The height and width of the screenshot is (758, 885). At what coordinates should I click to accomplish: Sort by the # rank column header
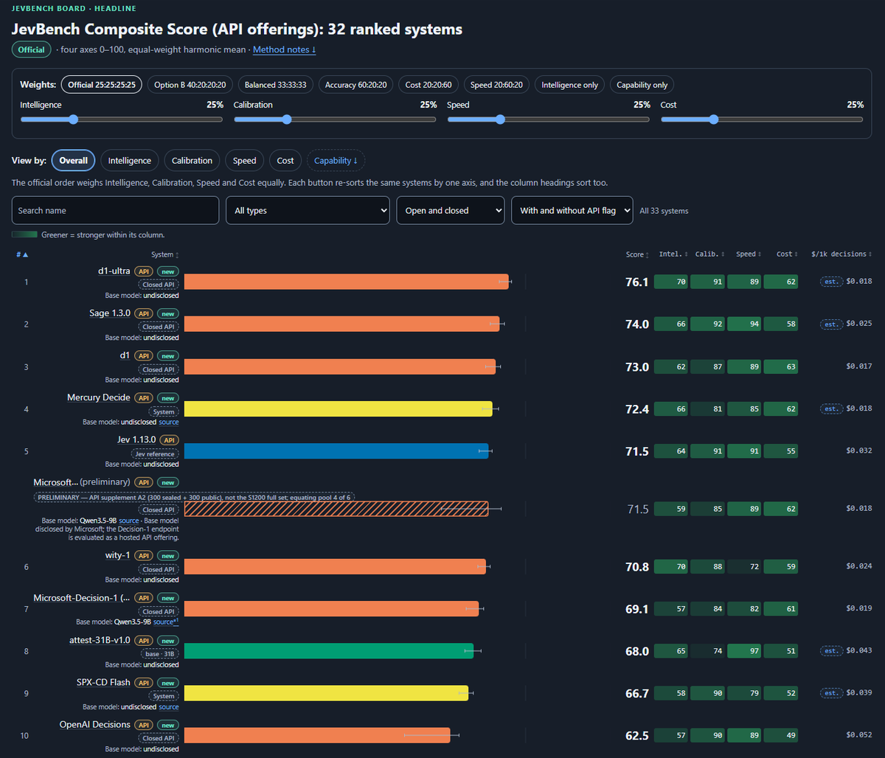(22, 254)
